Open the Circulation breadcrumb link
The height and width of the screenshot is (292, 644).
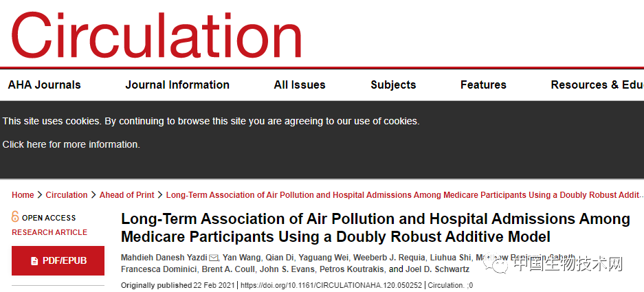click(x=67, y=195)
